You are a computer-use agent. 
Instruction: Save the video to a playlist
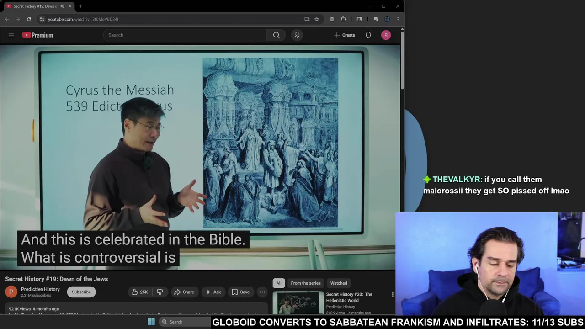tap(240, 292)
